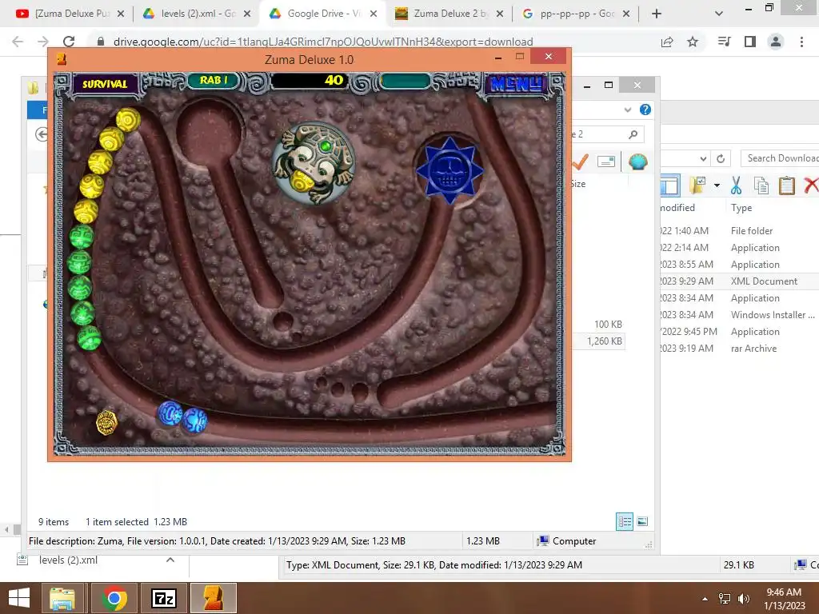Click the red Delete X icon
This screenshot has height=614, width=819.
click(x=811, y=185)
